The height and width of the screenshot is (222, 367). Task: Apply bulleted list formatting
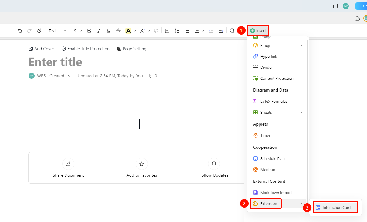coord(187,31)
